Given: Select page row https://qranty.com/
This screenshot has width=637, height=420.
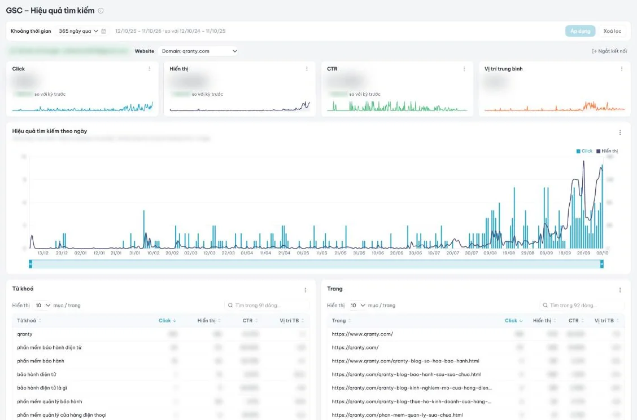Looking at the screenshot, I should click(x=475, y=347).
